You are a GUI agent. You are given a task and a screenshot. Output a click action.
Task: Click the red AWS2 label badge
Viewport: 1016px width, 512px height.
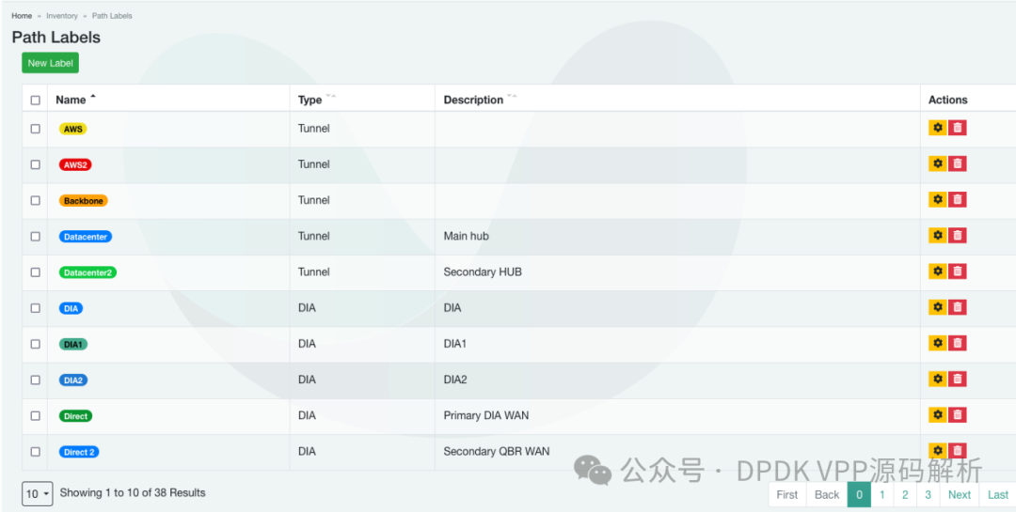[x=75, y=164]
